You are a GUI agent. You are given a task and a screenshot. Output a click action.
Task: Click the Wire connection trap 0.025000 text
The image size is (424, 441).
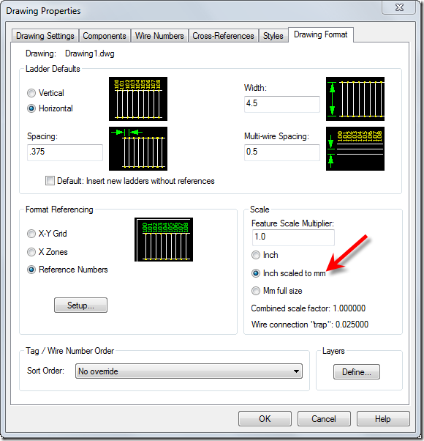coord(310,325)
